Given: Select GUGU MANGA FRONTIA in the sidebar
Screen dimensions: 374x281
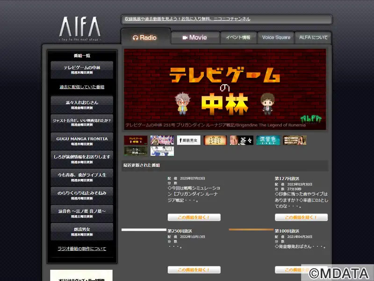Looking at the screenshot, I should pyautogui.click(x=82, y=141).
